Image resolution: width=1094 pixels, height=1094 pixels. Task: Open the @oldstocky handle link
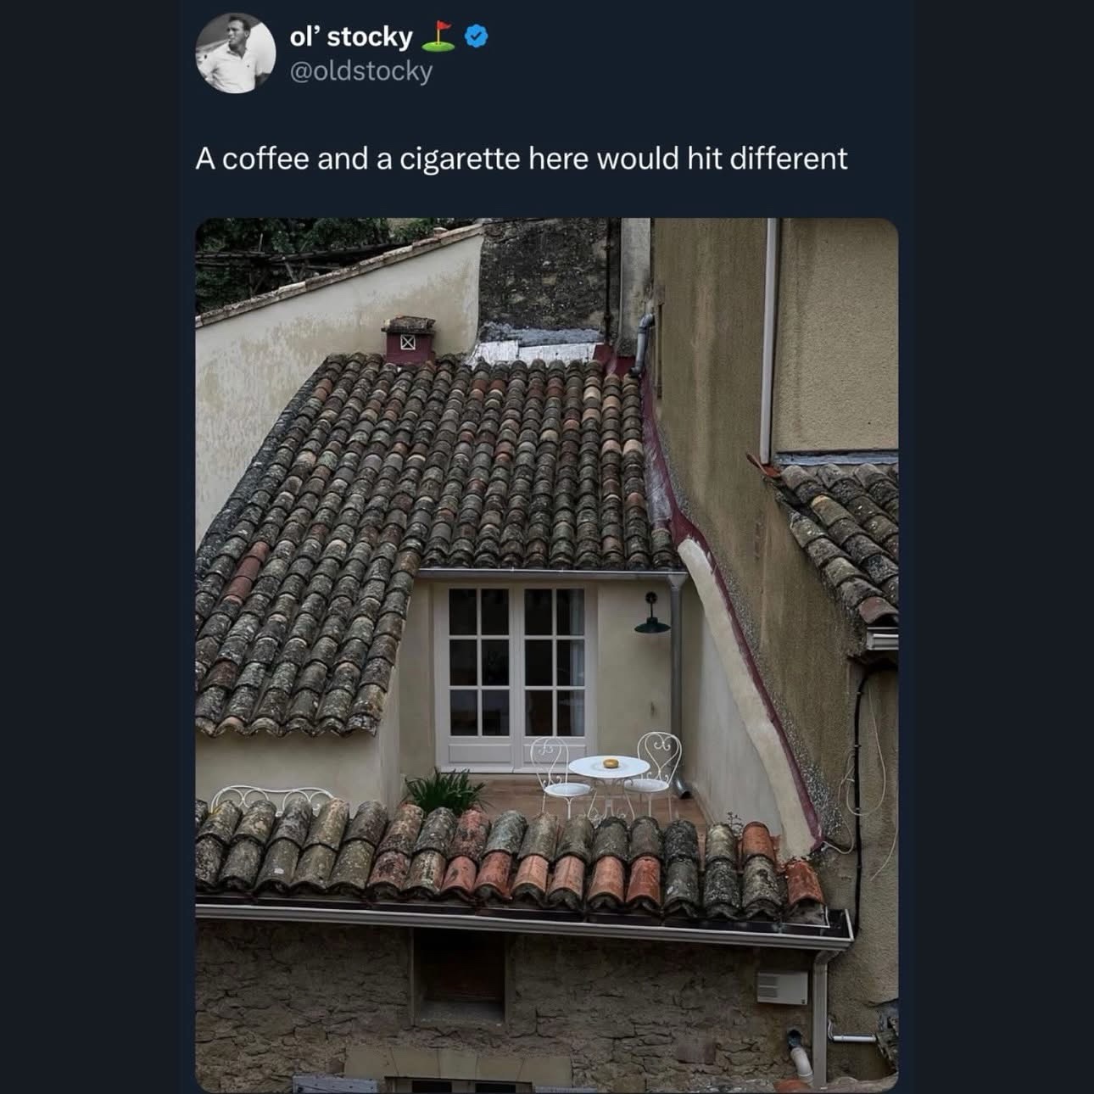(x=360, y=71)
